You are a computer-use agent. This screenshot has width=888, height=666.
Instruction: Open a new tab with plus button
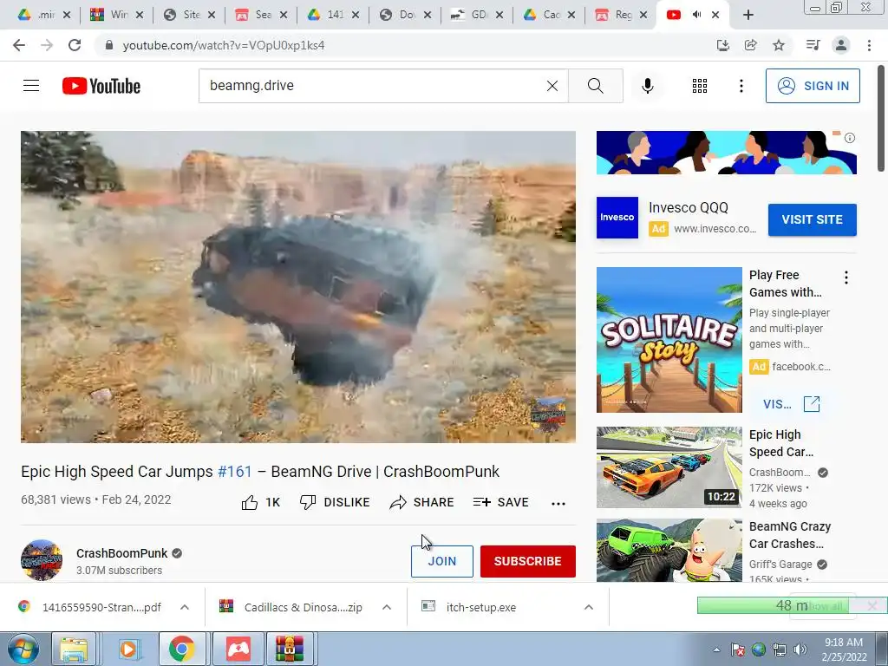point(748,15)
